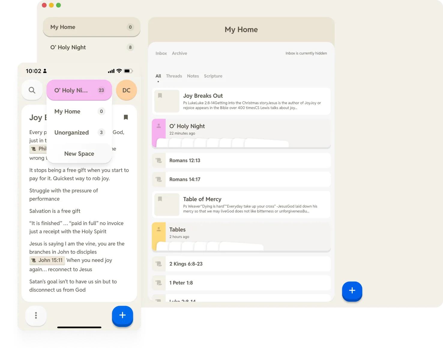Switch to the Archive tab

tap(179, 53)
